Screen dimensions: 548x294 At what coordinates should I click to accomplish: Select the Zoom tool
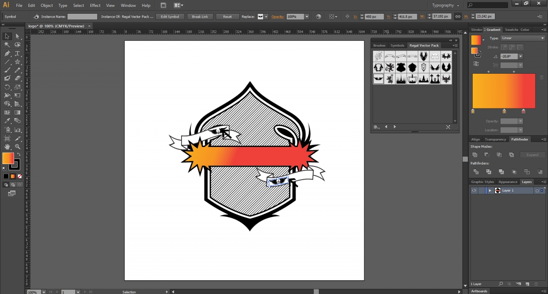18,147
